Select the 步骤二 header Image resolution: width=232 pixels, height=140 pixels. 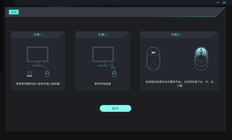click(x=103, y=35)
